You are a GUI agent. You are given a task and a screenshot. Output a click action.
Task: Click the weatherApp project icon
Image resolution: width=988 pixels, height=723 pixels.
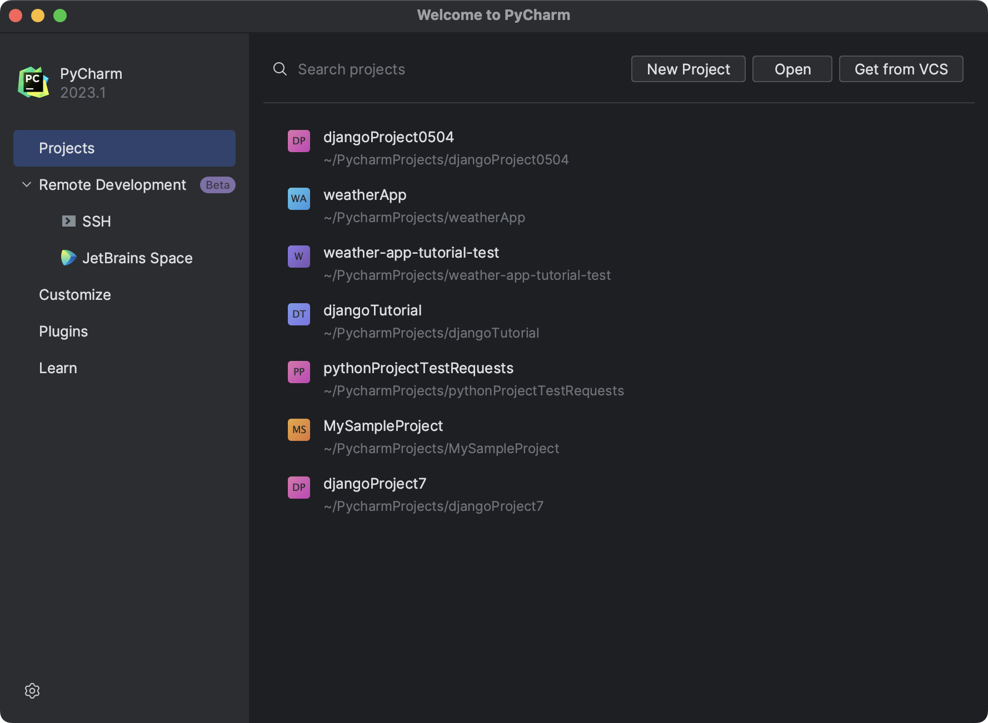[299, 198]
